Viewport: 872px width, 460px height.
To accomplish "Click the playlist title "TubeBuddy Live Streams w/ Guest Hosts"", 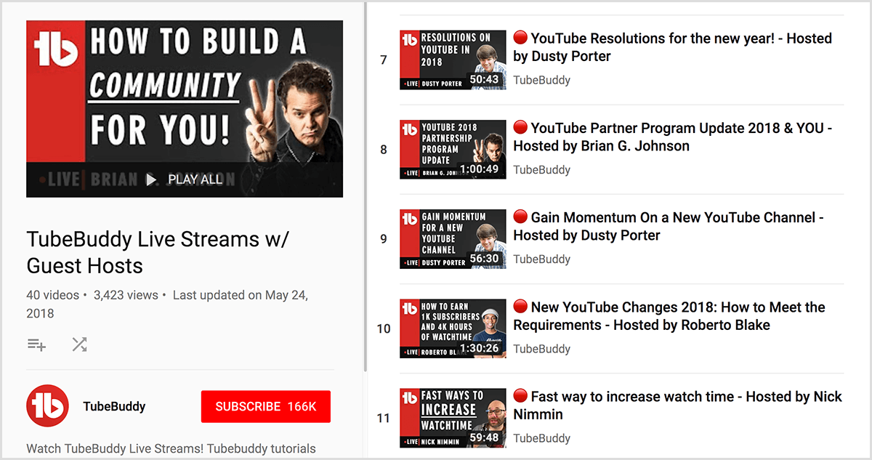I will pyautogui.click(x=158, y=251).
